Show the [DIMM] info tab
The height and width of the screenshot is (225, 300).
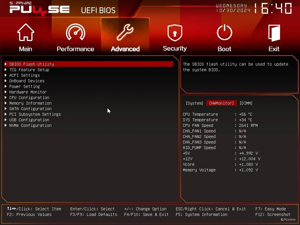(246, 103)
